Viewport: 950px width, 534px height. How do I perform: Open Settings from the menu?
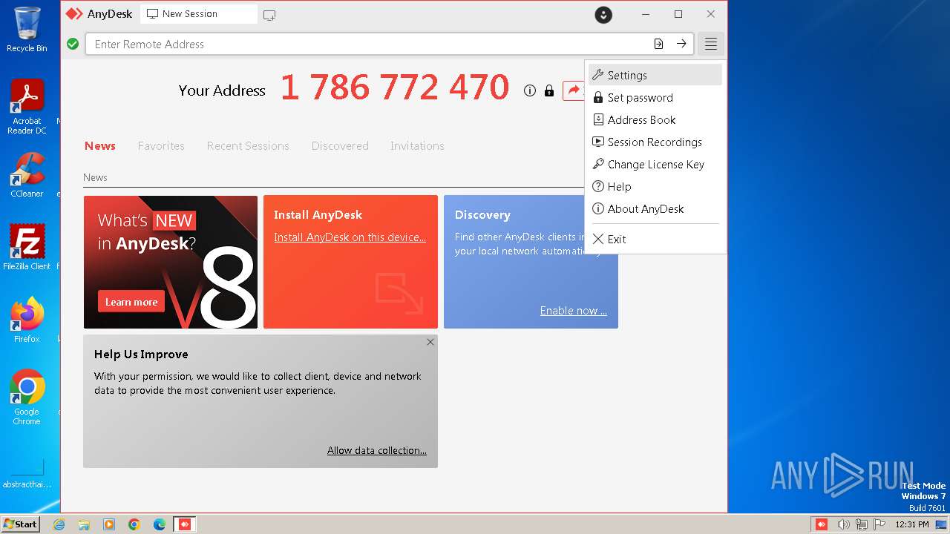pyautogui.click(x=655, y=75)
